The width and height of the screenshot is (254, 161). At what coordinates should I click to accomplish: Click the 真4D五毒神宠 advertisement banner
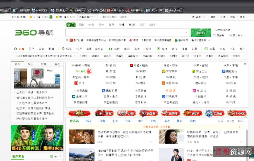[x=37, y=138]
